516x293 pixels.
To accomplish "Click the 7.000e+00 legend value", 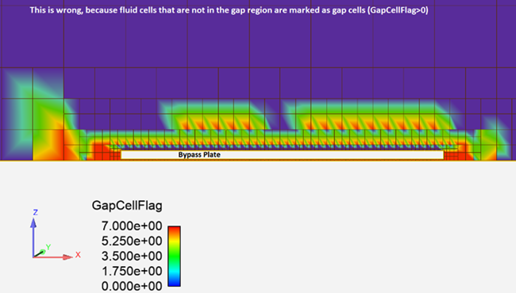I will pyautogui.click(x=132, y=226).
